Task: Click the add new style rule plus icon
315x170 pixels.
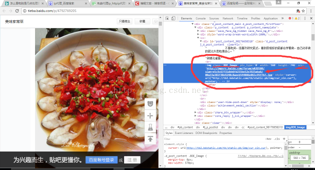Action: pos(284,139)
